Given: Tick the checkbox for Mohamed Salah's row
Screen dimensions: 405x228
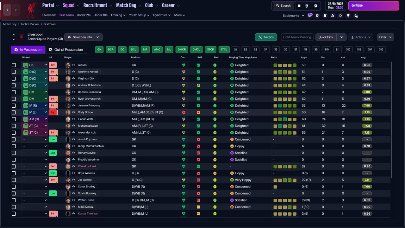Looking at the screenshot, I should point(14,126).
